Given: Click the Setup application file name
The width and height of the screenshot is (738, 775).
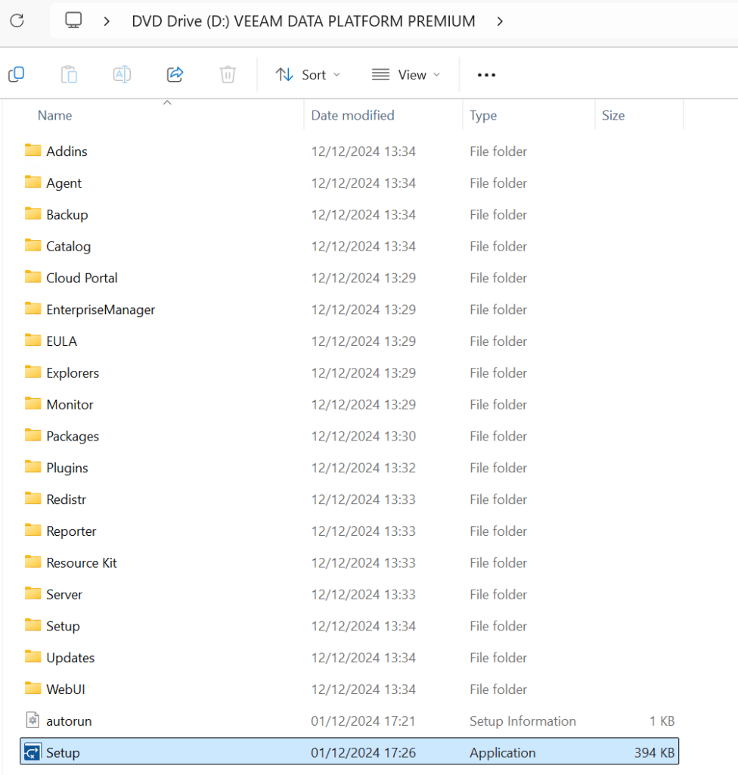Looking at the screenshot, I should (x=63, y=753).
